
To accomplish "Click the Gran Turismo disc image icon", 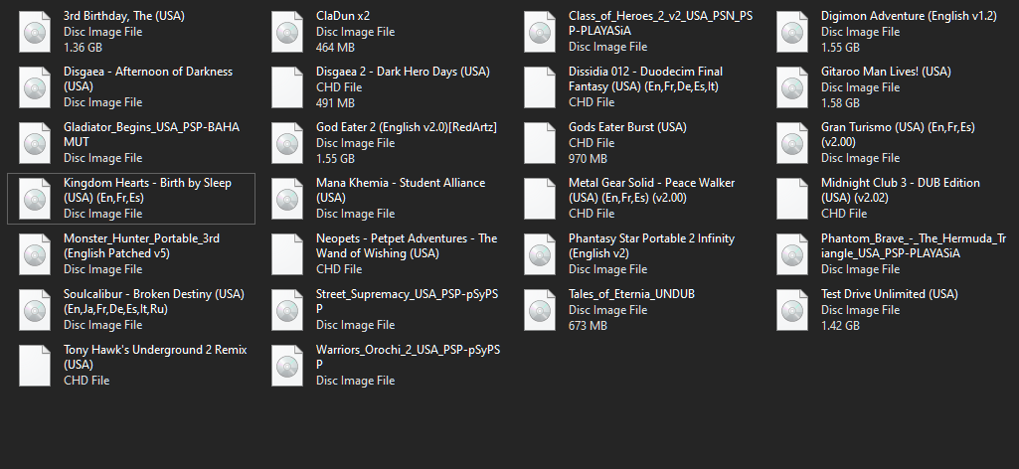I will point(792,143).
